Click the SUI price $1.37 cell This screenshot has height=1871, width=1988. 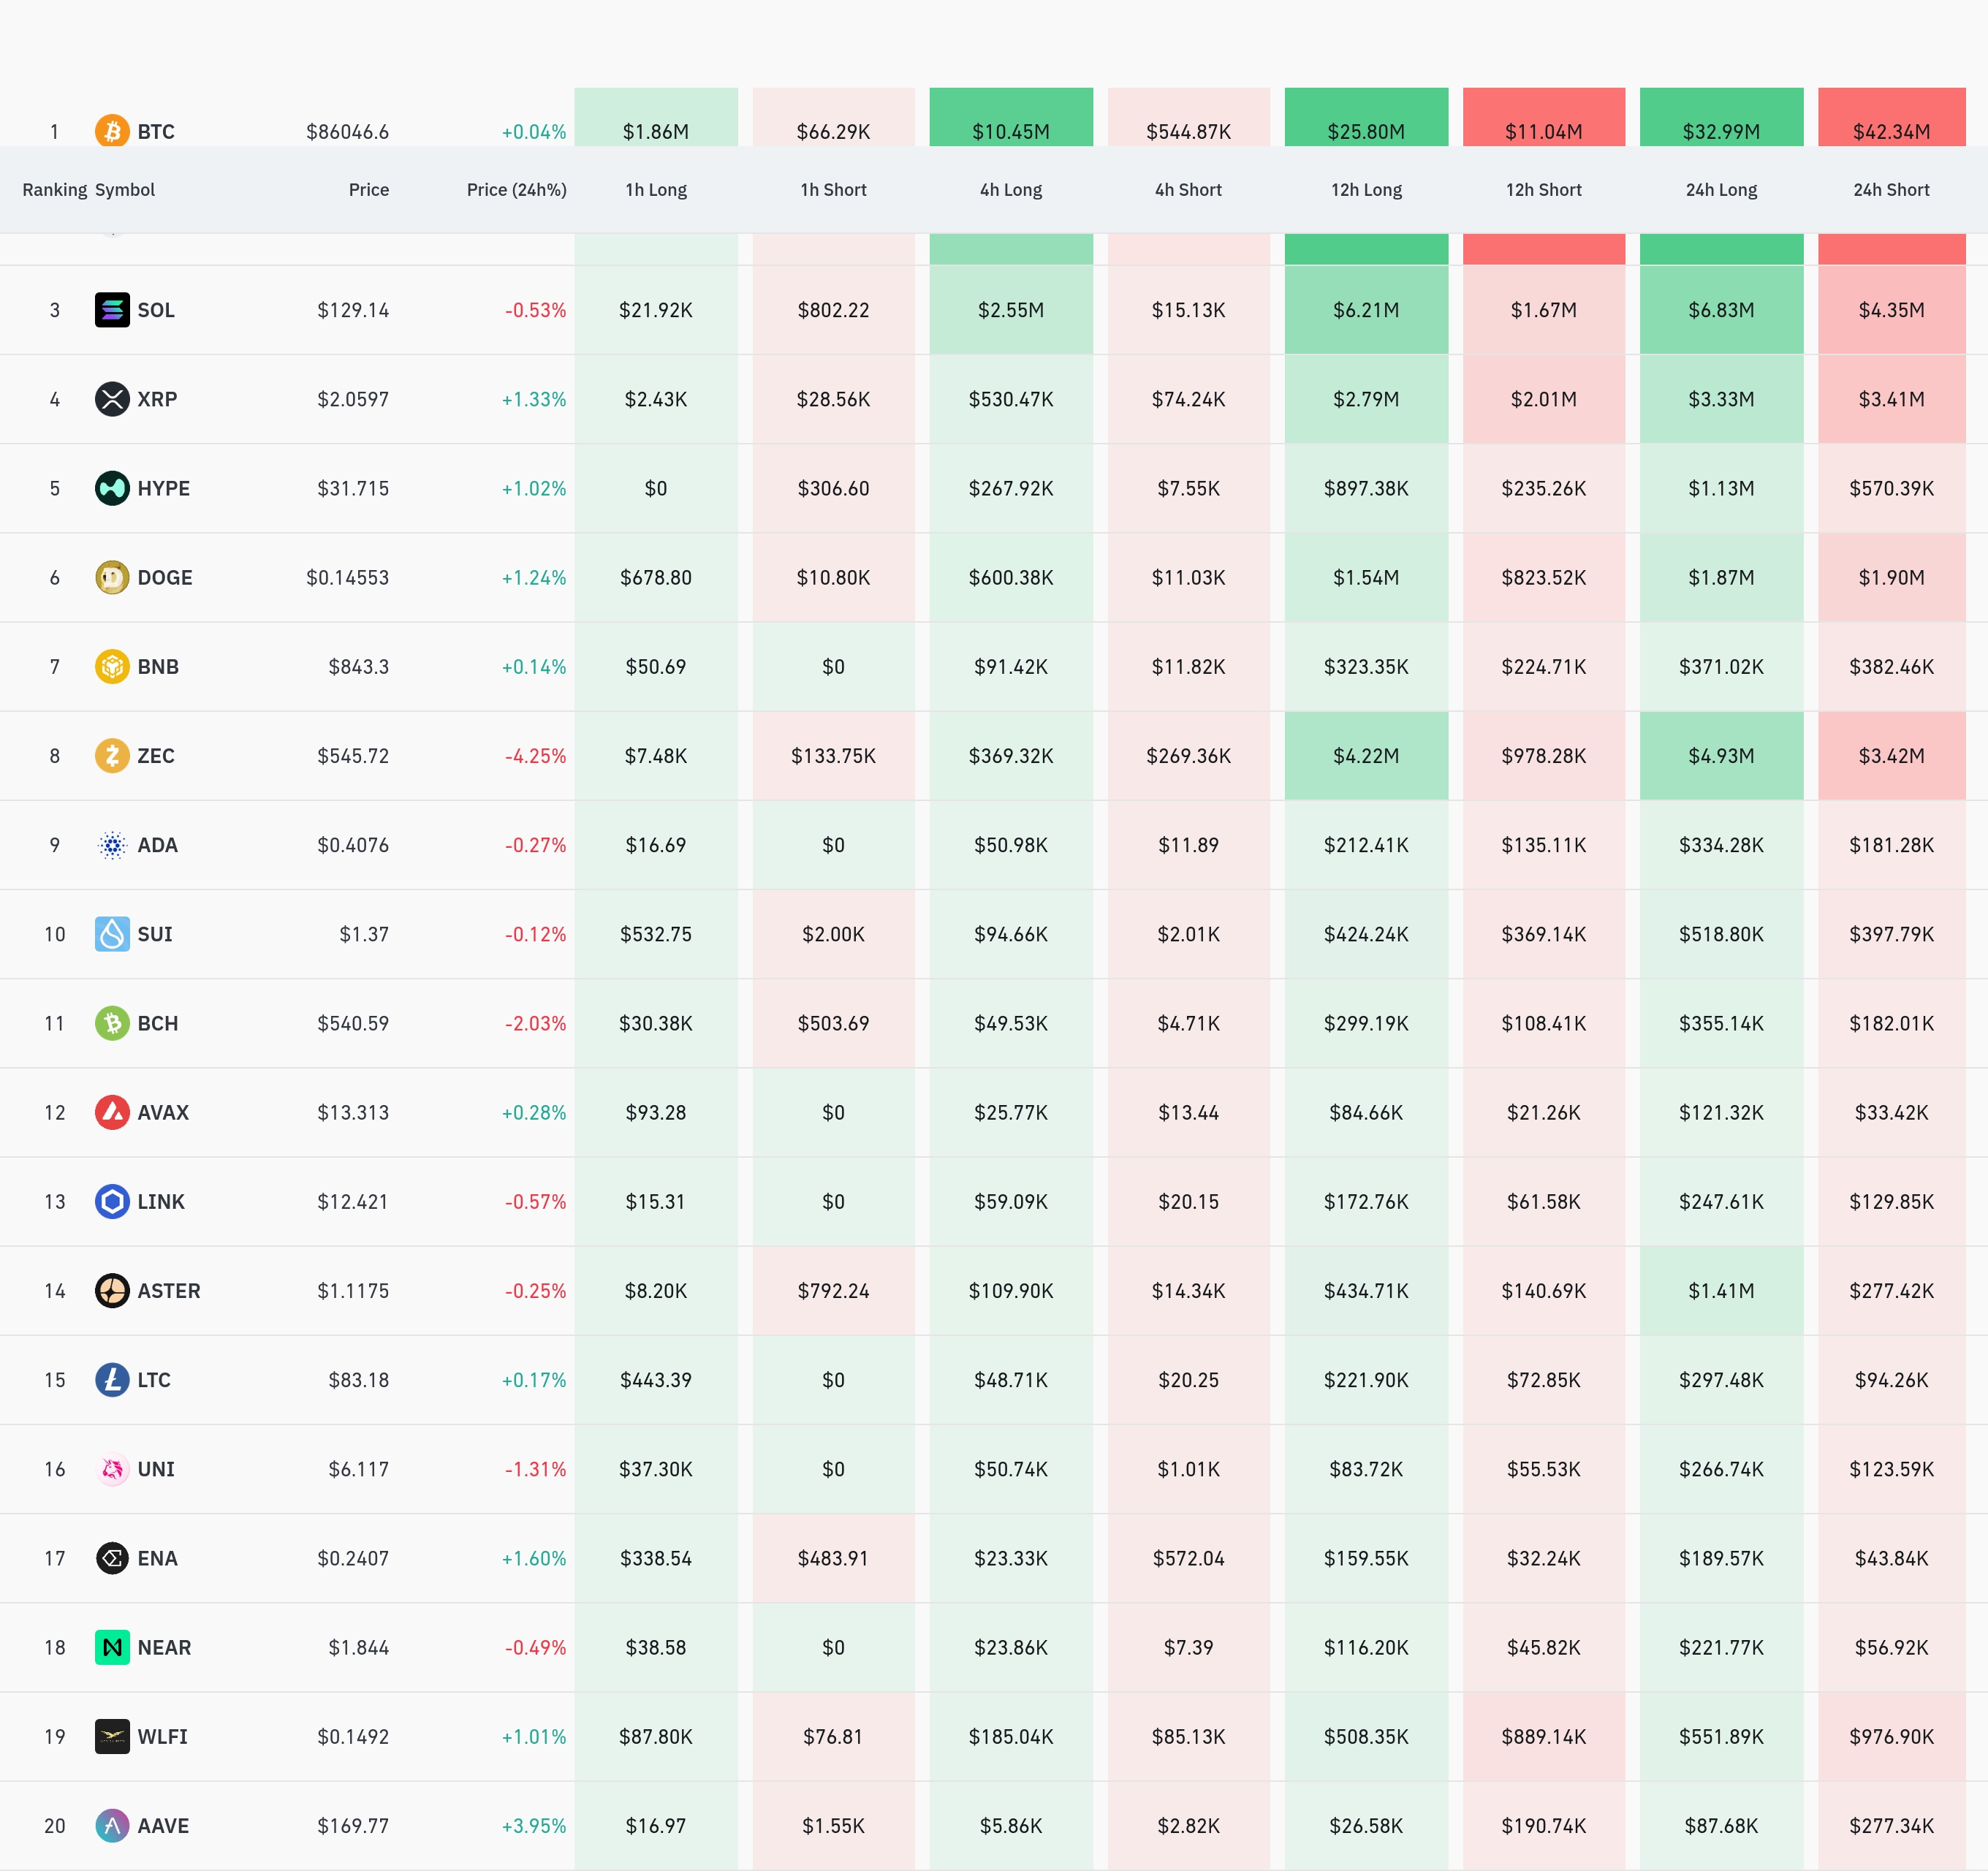tap(364, 934)
